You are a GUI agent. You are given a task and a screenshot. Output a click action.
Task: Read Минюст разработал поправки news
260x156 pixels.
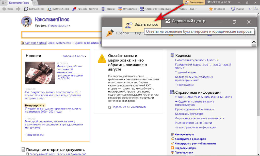(70, 72)
